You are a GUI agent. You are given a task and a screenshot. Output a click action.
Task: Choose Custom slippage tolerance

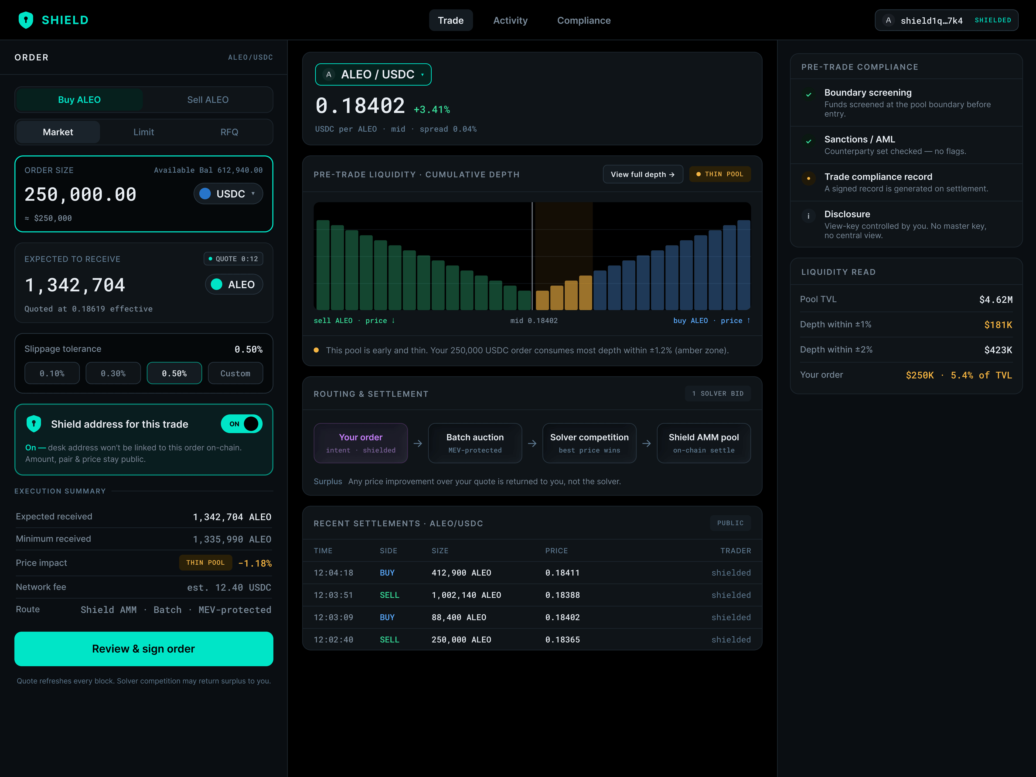[235, 373]
